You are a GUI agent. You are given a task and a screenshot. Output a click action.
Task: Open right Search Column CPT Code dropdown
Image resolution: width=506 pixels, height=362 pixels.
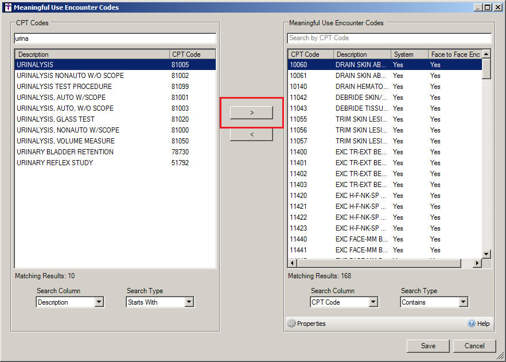pos(373,302)
